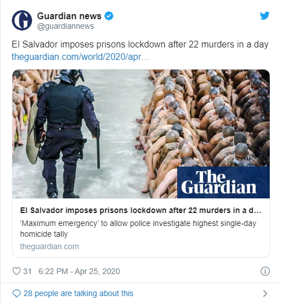Viewport: 281px width, 304px height.
Task: Click the Guardian news account name
Action: pos(69,16)
